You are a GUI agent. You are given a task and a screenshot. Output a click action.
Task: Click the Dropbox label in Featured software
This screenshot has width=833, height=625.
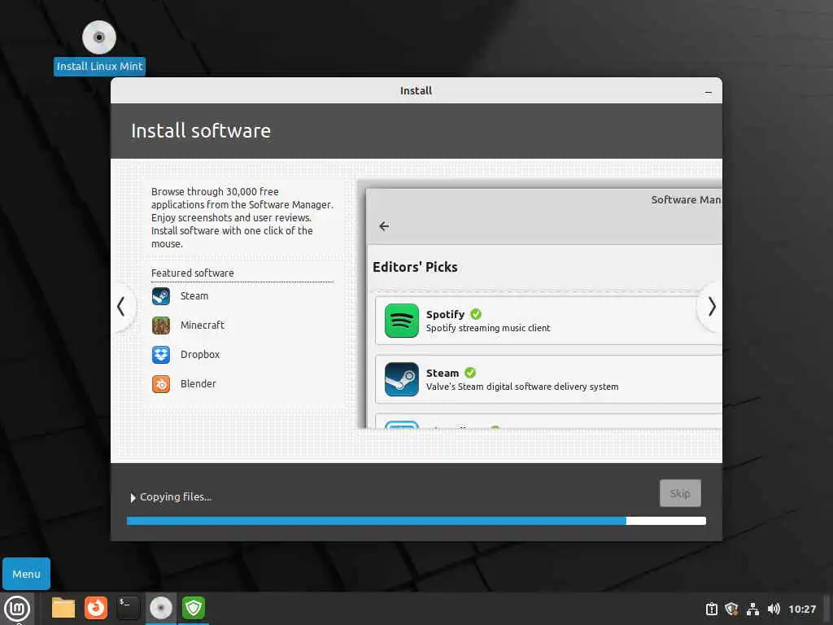(200, 355)
